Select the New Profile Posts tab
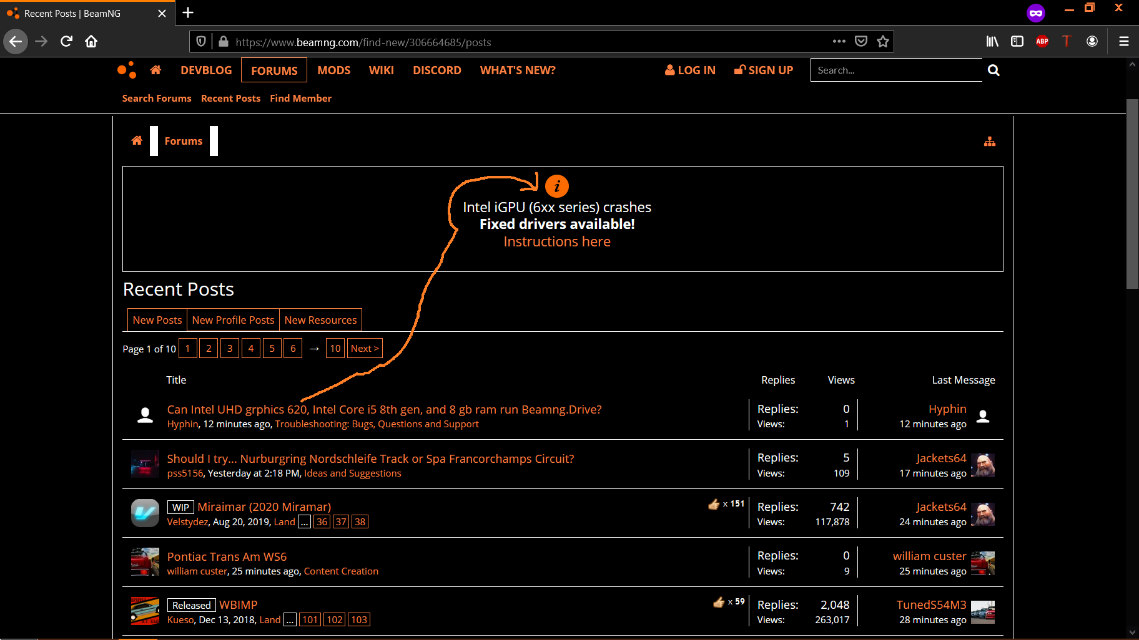This screenshot has height=640, width=1139. click(233, 320)
